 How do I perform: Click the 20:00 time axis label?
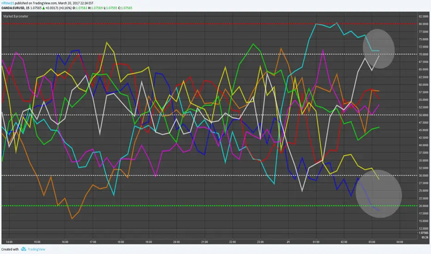point(177,242)
